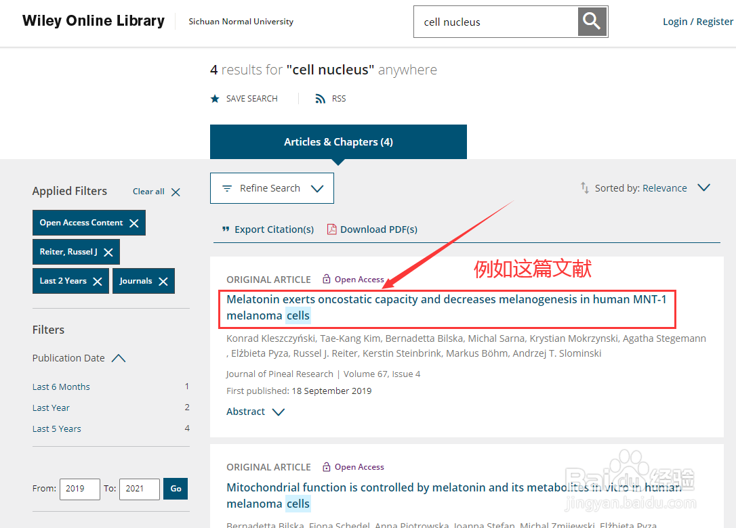Click the Open Access label on first article
Image resolution: width=736 pixels, height=528 pixels.
point(359,280)
